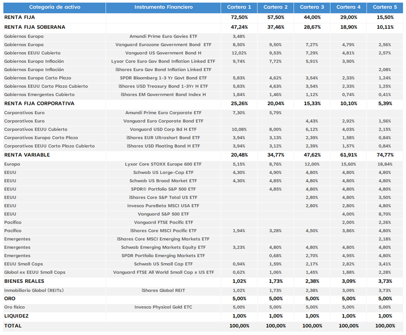The image size is (406, 335).
Task: Select iShares Core MSCI Emerging Markets ETF
Action: click(x=164, y=239)
